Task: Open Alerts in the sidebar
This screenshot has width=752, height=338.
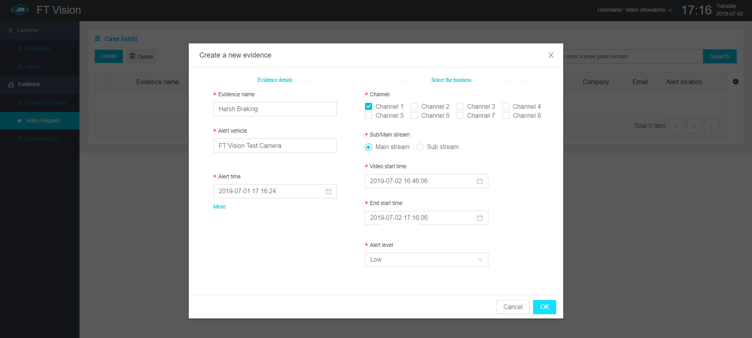Action: click(x=32, y=67)
